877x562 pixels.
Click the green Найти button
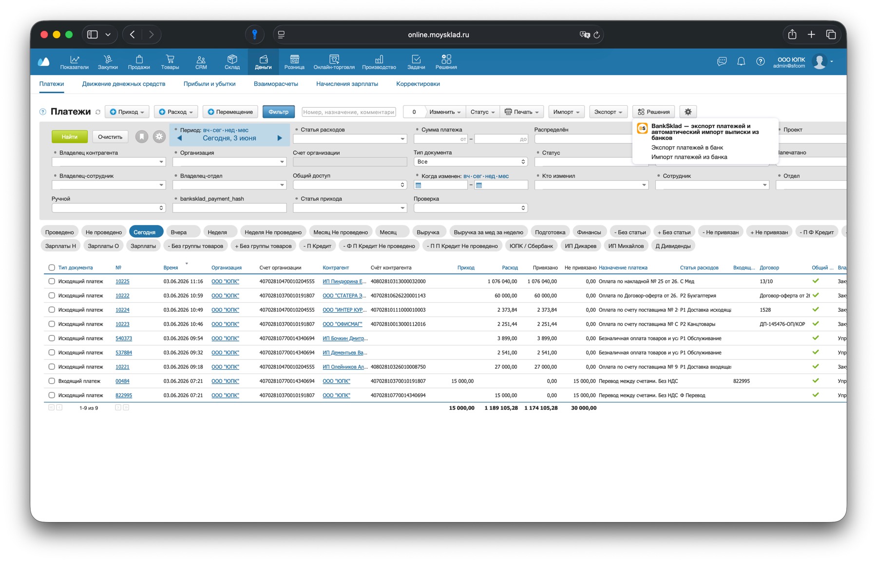point(70,137)
